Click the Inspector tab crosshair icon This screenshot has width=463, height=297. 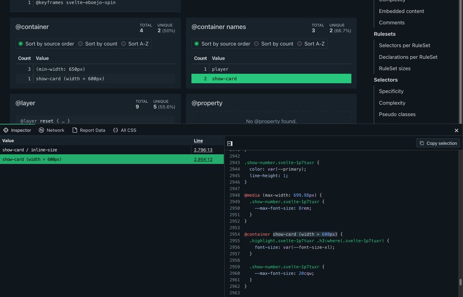(x=6, y=130)
